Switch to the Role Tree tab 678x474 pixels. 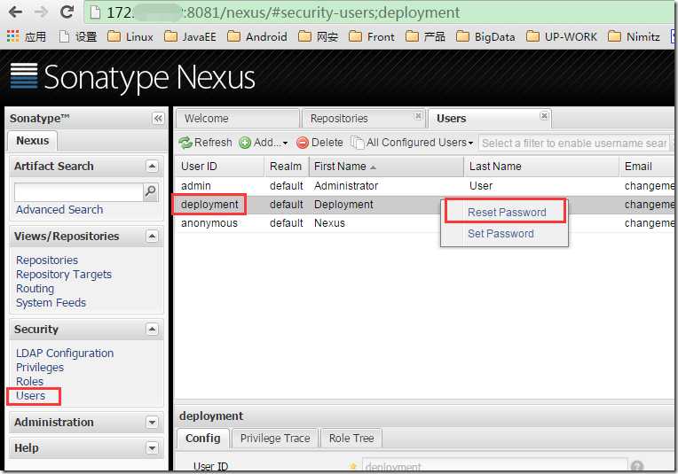pos(351,439)
